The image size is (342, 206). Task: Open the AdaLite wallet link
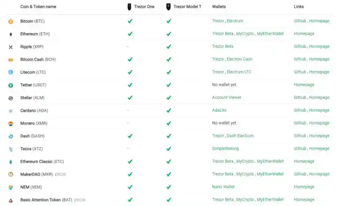[x=219, y=110]
